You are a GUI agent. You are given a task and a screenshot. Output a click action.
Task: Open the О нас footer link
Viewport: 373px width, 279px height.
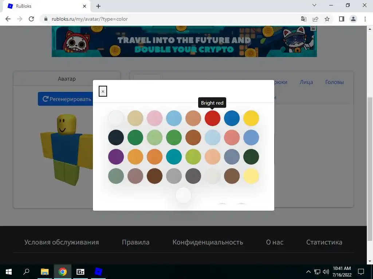click(275, 242)
